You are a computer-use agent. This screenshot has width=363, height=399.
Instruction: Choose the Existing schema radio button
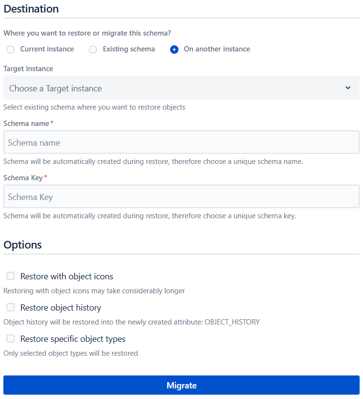click(93, 50)
